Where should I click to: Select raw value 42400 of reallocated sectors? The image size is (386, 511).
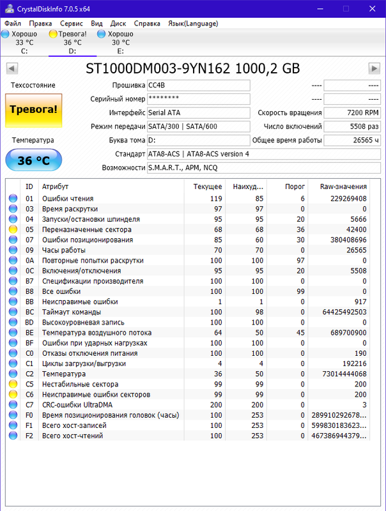pyautogui.click(x=356, y=229)
